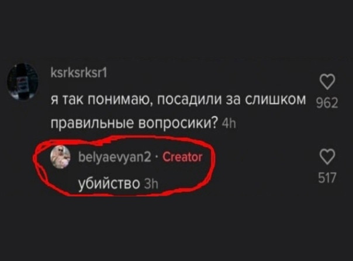
Task: Open belyaevyan2's small profile picture
Action: coord(60,157)
